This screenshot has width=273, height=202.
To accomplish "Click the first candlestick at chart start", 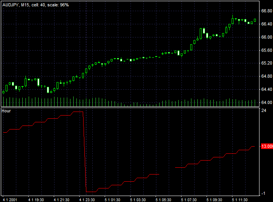I will (x=3, y=92).
